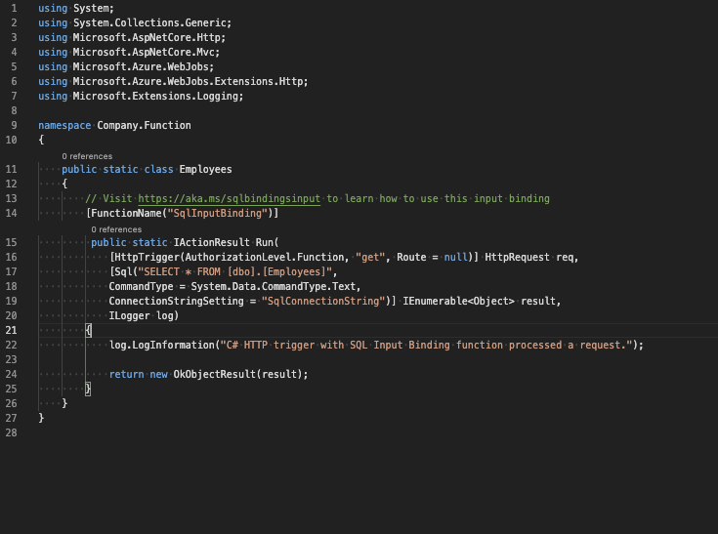Click 'CommandType' property name on line 18

(141, 286)
